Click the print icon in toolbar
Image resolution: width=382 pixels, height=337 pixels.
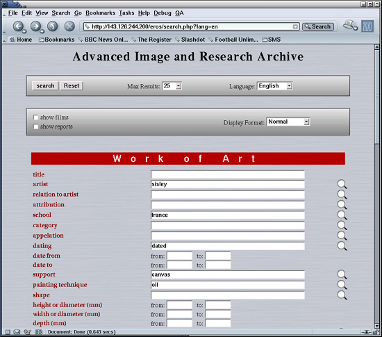[x=350, y=25]
